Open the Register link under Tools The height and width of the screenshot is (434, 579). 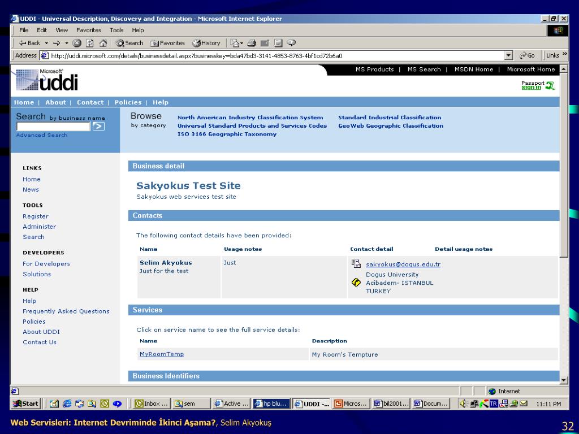(x=36, y=216)
